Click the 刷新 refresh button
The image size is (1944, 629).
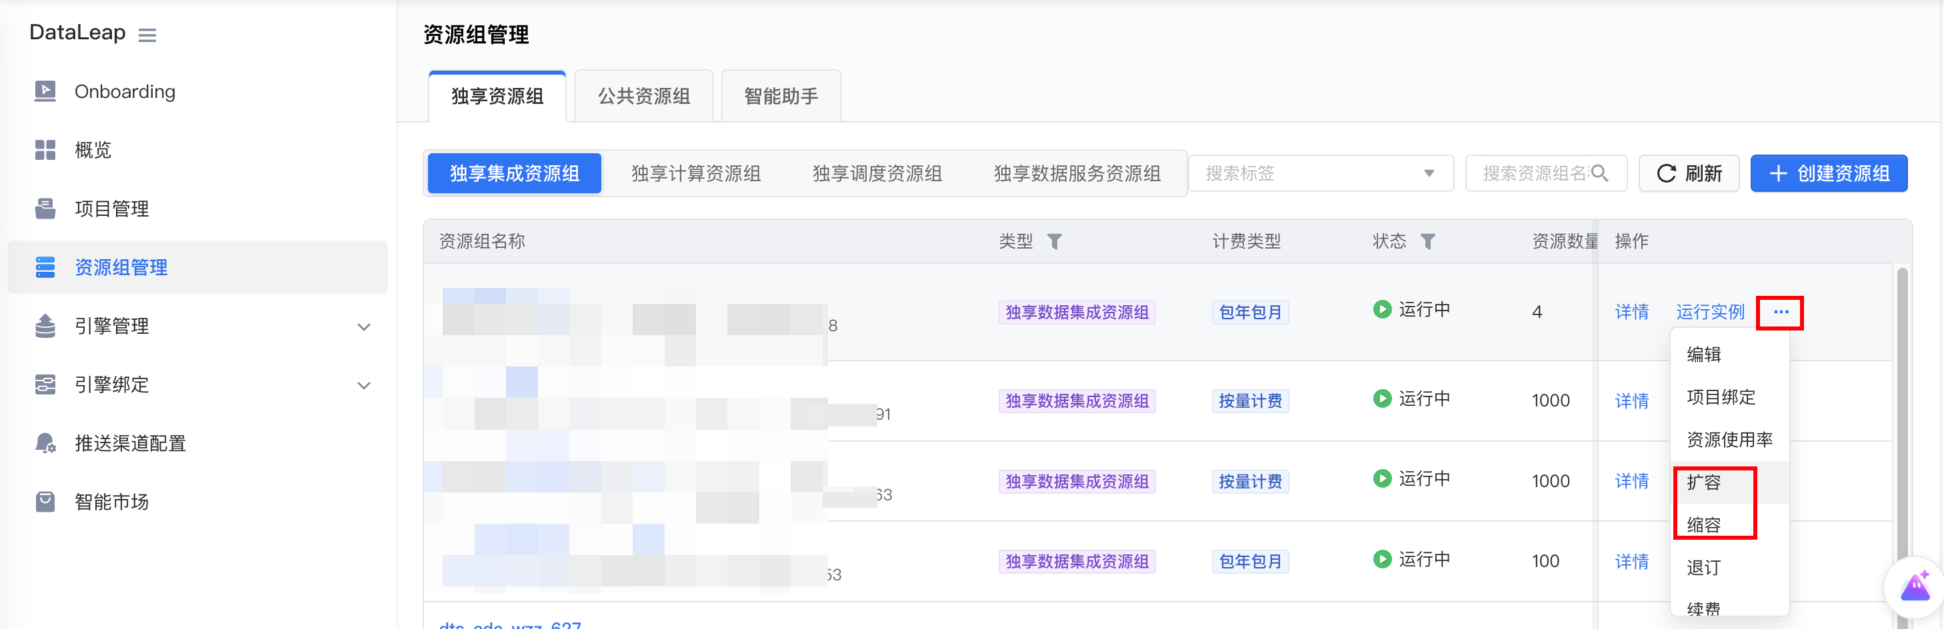pyautogui.click(x=1689, y=173)
